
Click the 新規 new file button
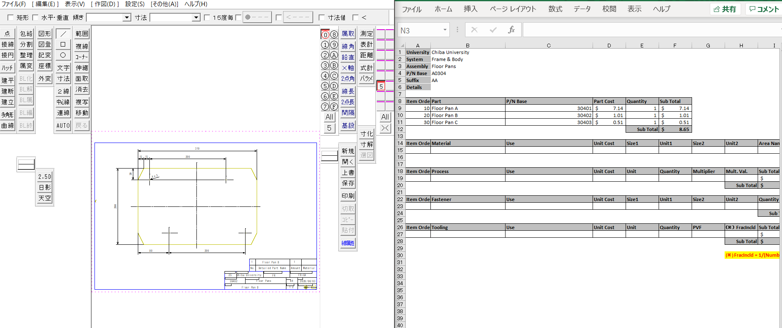pyautogui.click(x=348, y=151)
